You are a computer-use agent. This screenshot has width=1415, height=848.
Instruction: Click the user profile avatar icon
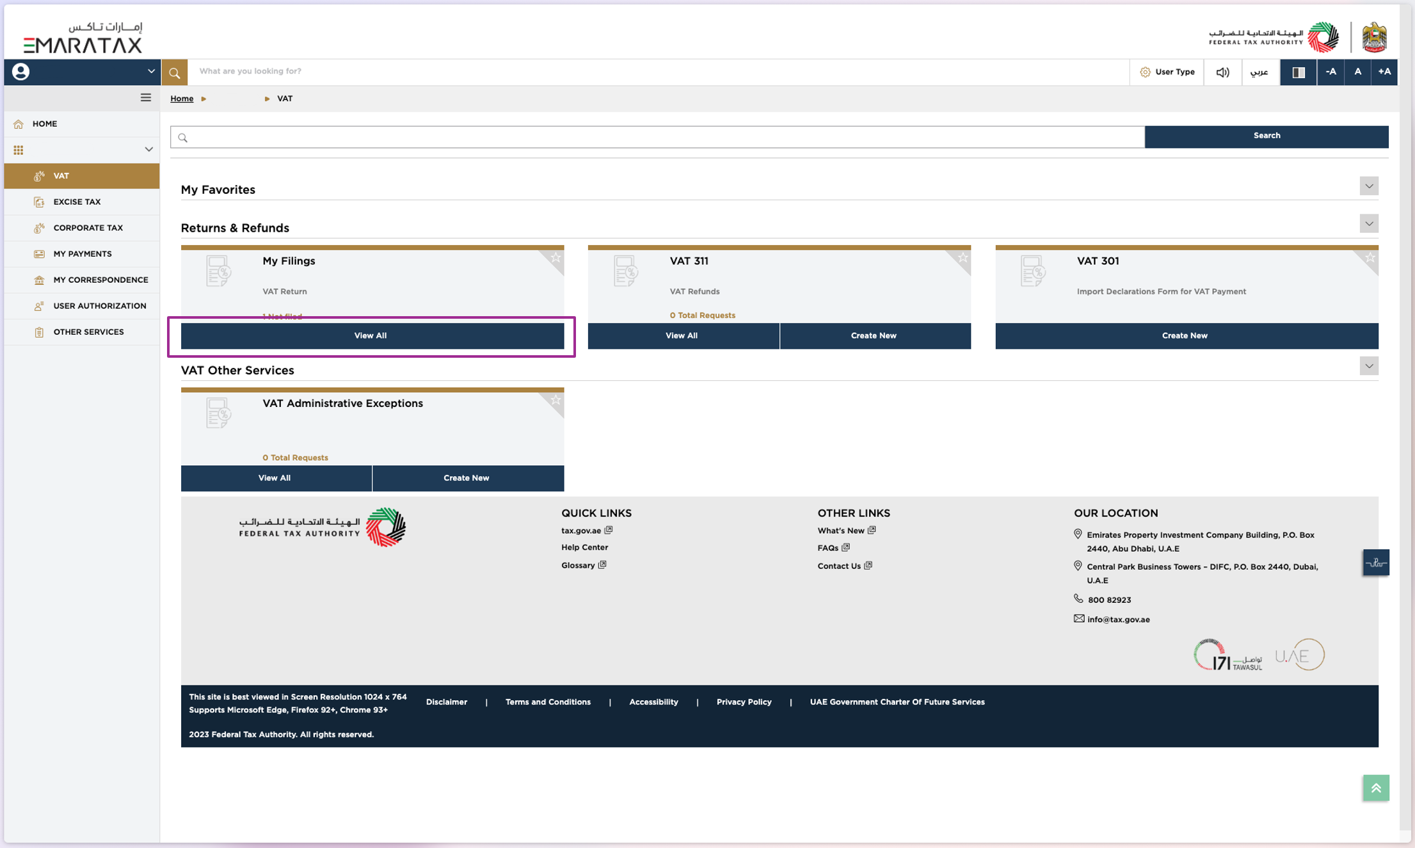pos(20,72)
